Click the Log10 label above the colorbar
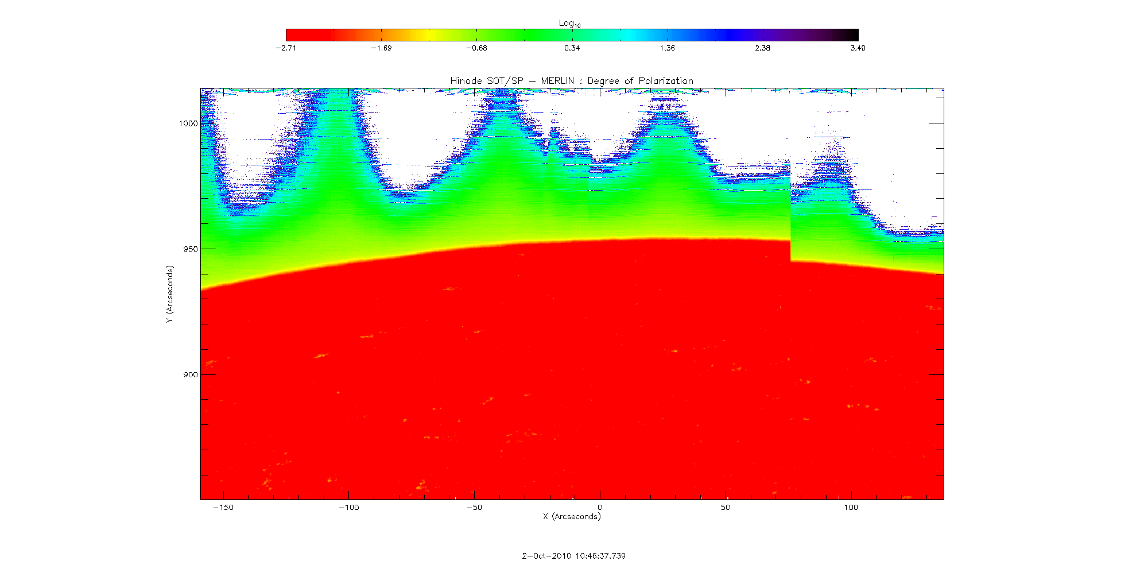The height and width of the screenshot is (588, 1144). [x=569, y=23]
